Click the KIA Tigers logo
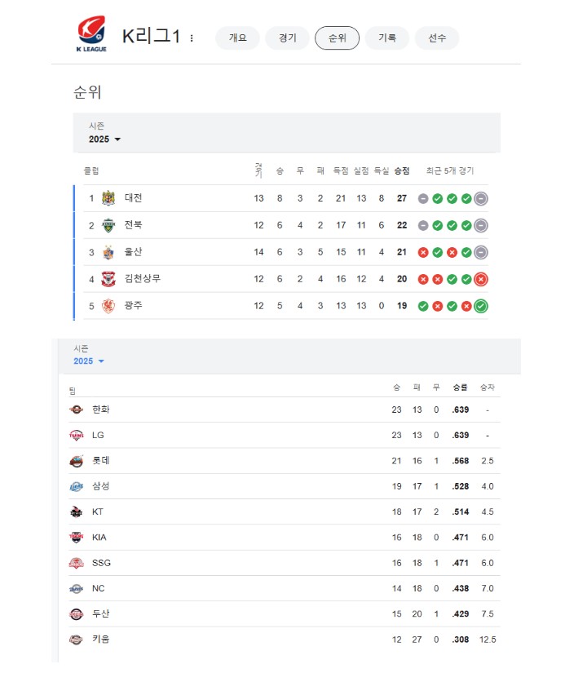 (x=77, y=538)
